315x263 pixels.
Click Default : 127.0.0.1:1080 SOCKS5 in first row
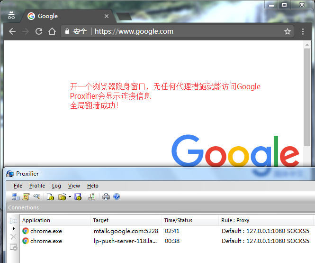(x=265, y=231)
